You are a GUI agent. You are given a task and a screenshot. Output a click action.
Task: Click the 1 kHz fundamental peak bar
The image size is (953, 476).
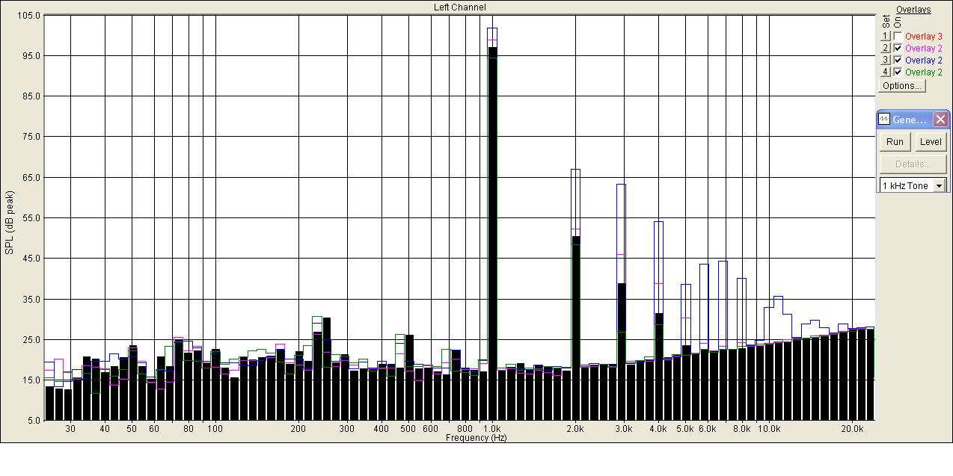tap(492, 233)
